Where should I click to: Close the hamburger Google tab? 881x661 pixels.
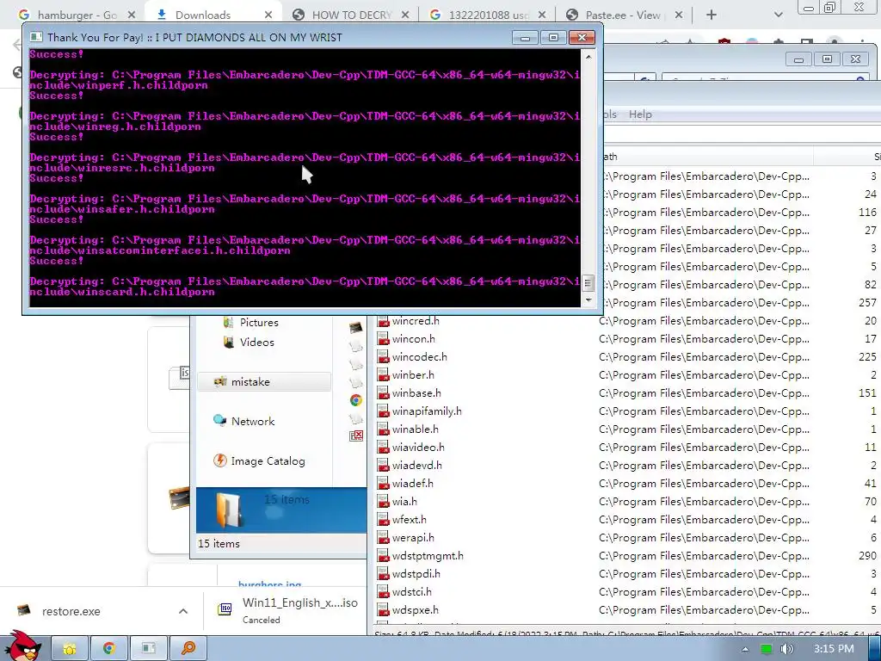(131, 15)
